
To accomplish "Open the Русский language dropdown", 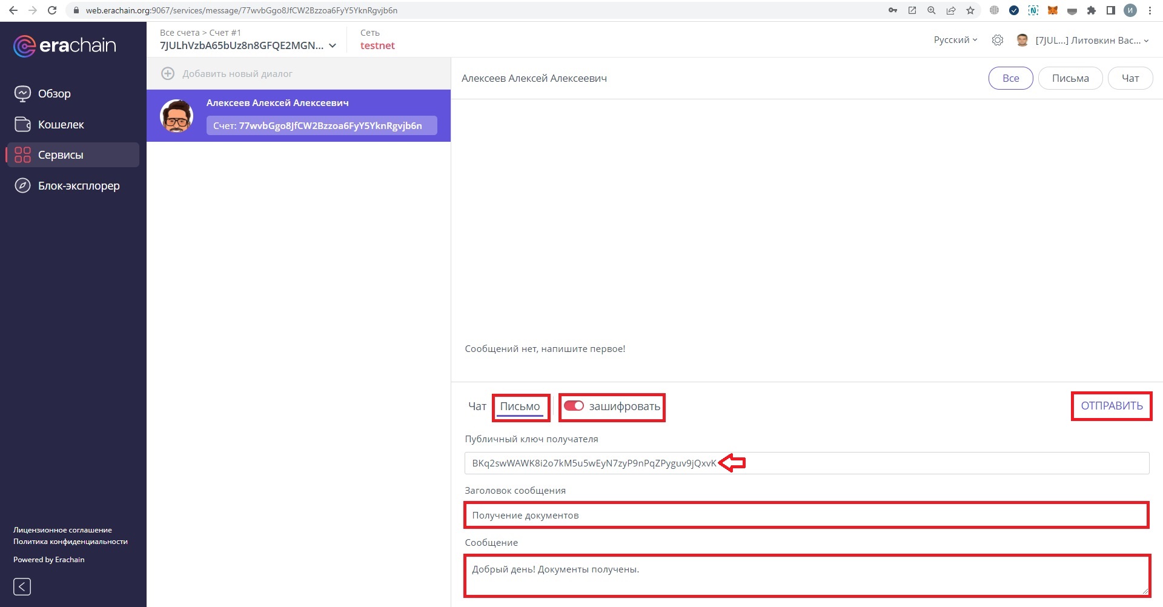I will click(x=955, y=40).
